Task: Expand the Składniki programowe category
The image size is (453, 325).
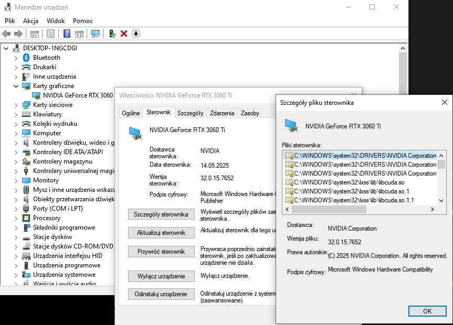Action: coord(16,228)
